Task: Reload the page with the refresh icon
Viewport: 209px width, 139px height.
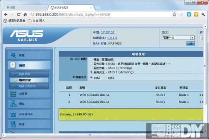Action: (19, 15)
